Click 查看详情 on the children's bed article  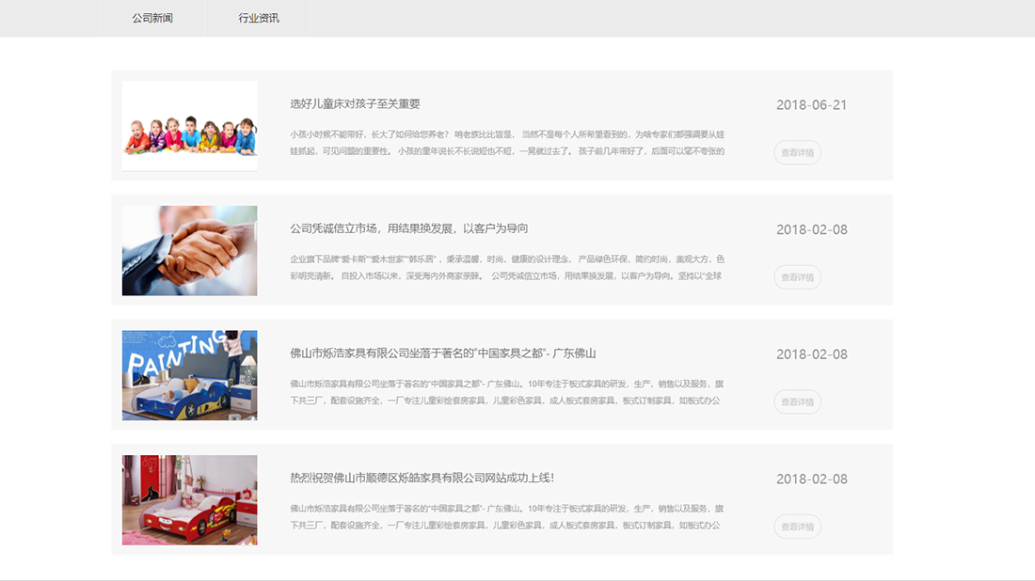point(797,151)
